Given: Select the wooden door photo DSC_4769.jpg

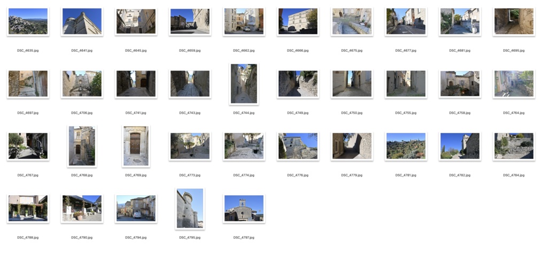Looking at the screenshot, I should click(x=136, y=146).
